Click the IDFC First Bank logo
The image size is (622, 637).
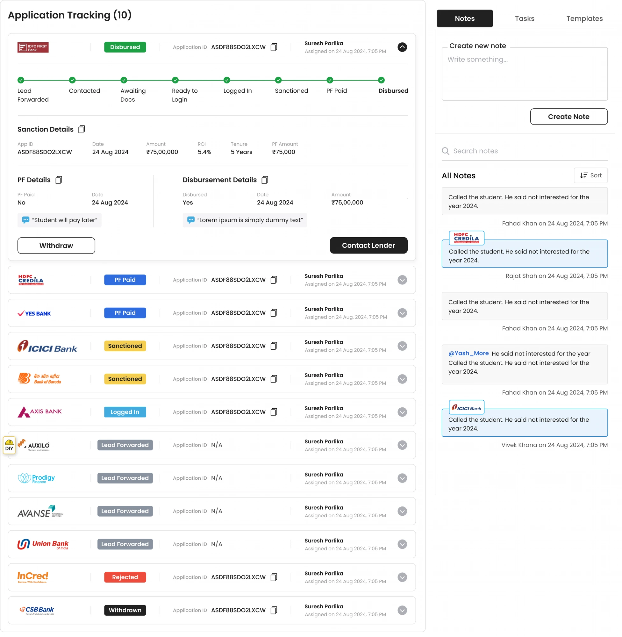33,47
